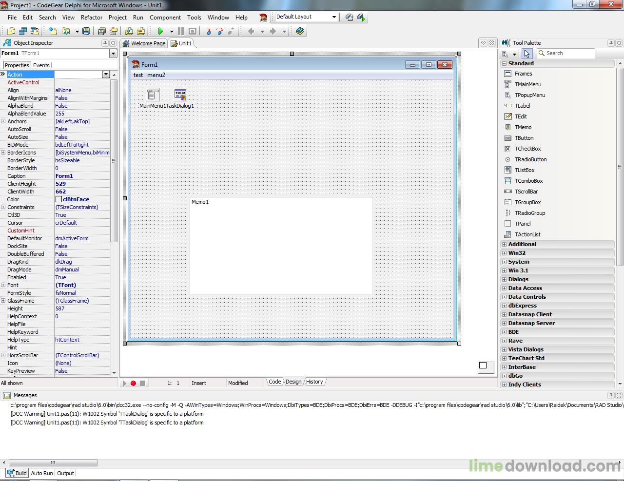624x481 pixels.
Task: Open the Action property value dropdown
Action: pyautogui.click(x=106, y=74)
